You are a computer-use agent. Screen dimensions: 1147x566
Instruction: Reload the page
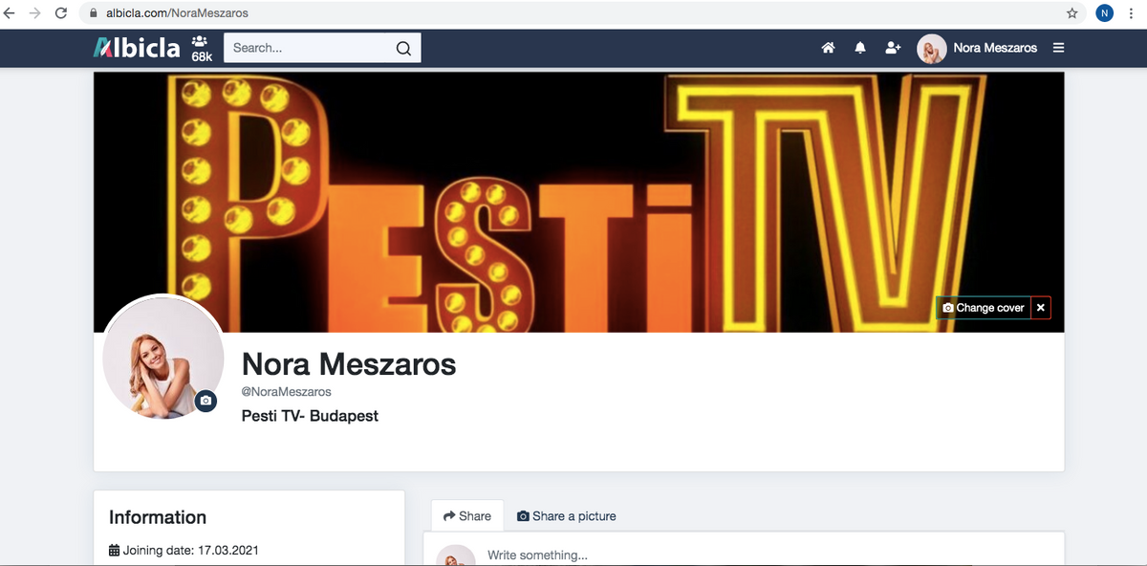61,13
